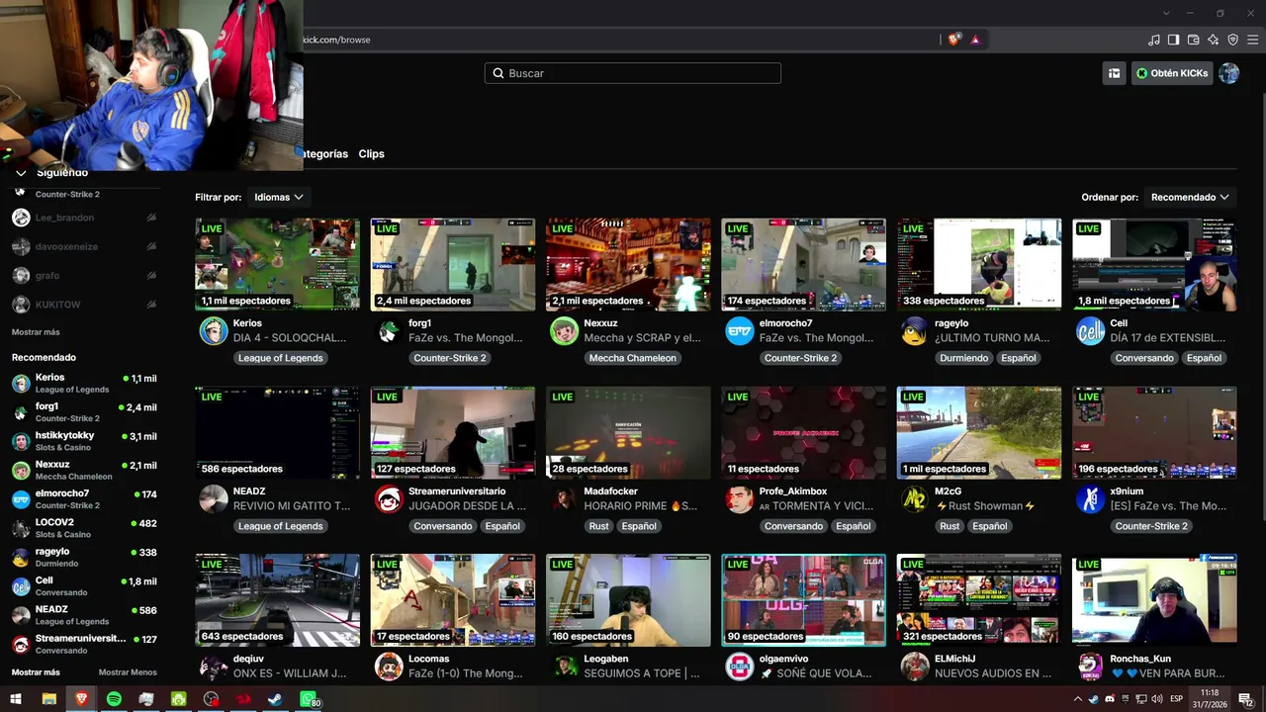Open Spotify from the taskbar
Image resolution: width=1266 pixels, height=712 pixels.
click(114, 699)
